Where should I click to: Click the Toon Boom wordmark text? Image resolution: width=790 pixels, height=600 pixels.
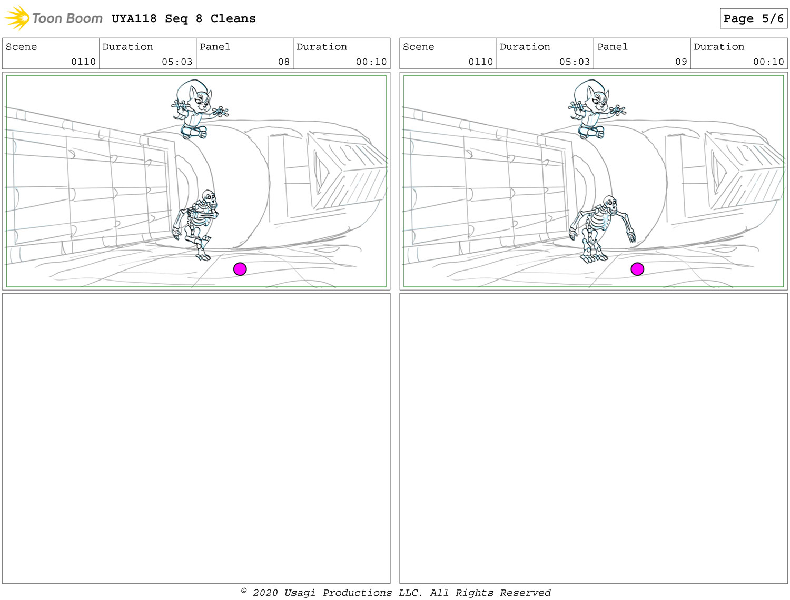click(x=67, y=18)
